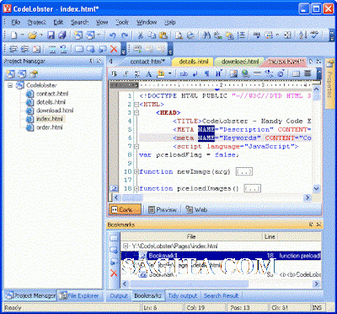Pin toggle on the Project Manager panel header
337x314 pixels.
tap(92, 61)
